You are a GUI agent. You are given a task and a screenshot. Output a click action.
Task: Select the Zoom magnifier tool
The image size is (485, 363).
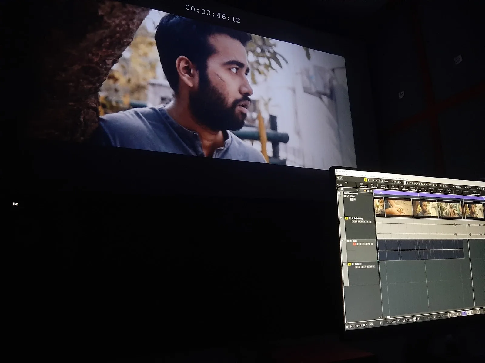point(422,184)
